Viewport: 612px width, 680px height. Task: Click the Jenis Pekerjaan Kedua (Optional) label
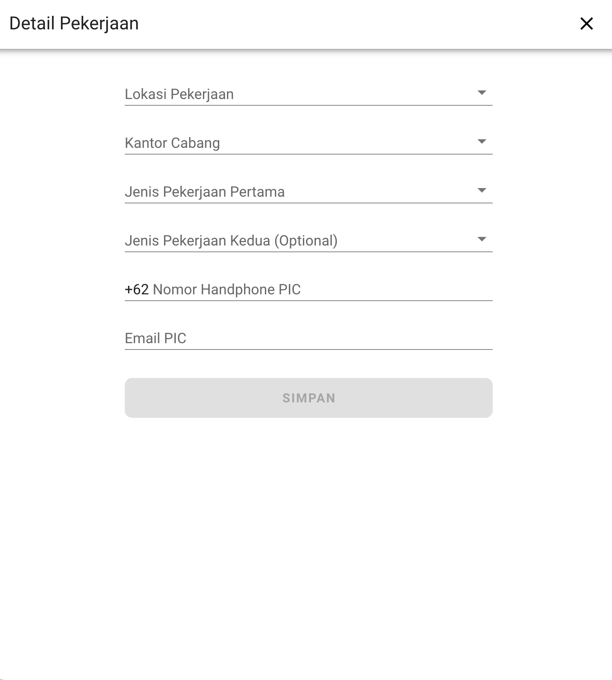(x=231, y=241)
